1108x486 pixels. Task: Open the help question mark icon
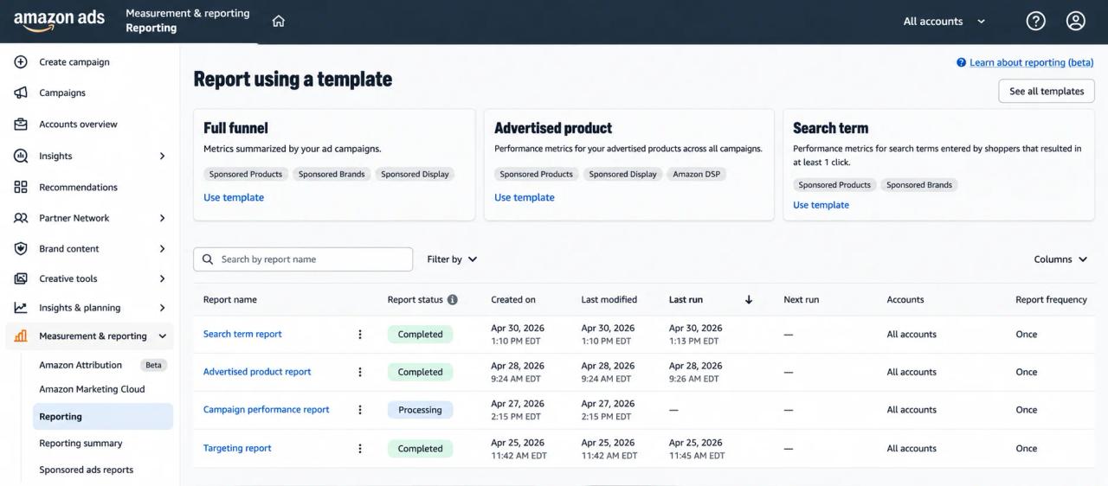(x=1035, y=22)
